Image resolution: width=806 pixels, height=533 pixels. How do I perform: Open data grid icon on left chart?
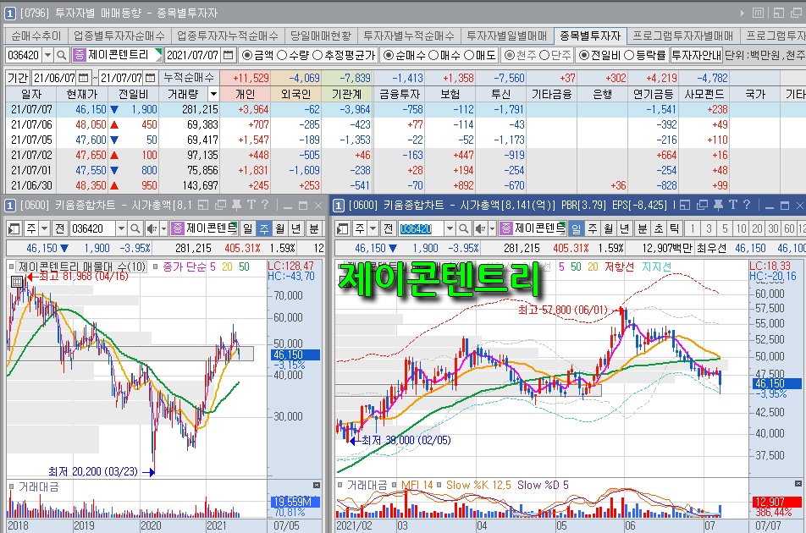pyautogui.click(x=17, y=282)
